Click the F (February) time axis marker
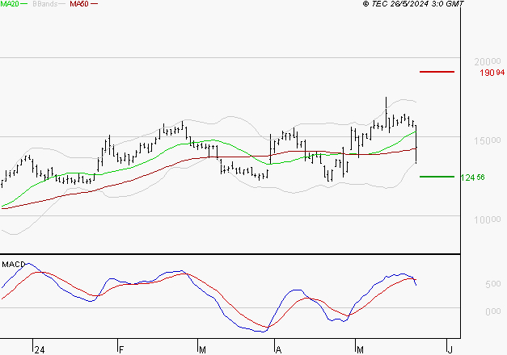The image size is (507, 355). 121,350
